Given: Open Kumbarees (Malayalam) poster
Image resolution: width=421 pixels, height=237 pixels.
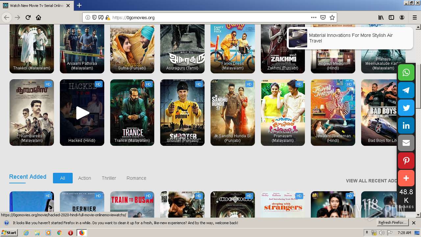Looking at the screenshot, I should pyautogui.click(x=32, y=113).
